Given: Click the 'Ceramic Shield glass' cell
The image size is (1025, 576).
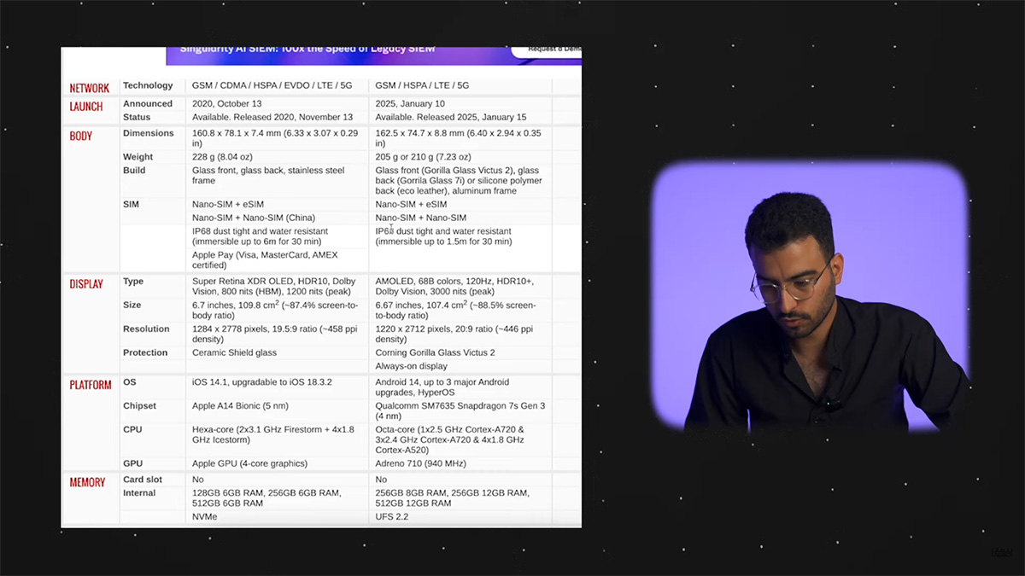Looking at the screenshot, I should (234, 352).
